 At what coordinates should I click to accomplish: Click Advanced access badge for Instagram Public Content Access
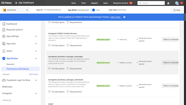[103, 40]
